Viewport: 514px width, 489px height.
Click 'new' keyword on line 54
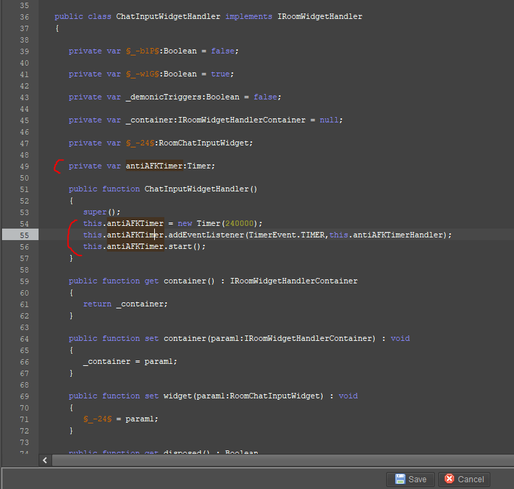tap(185, 223)
